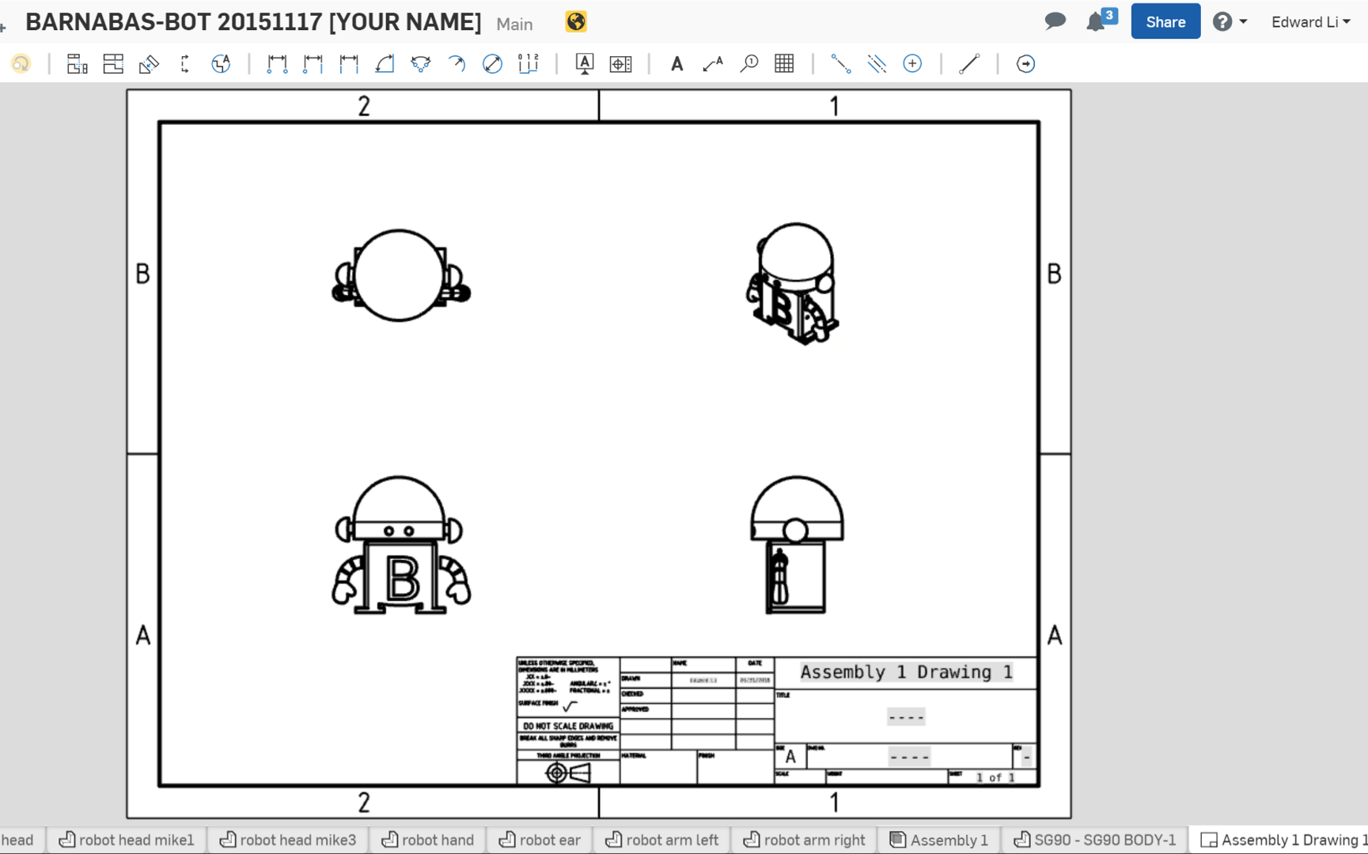
Task: Select the projected view tool
Action: [113, 64]
